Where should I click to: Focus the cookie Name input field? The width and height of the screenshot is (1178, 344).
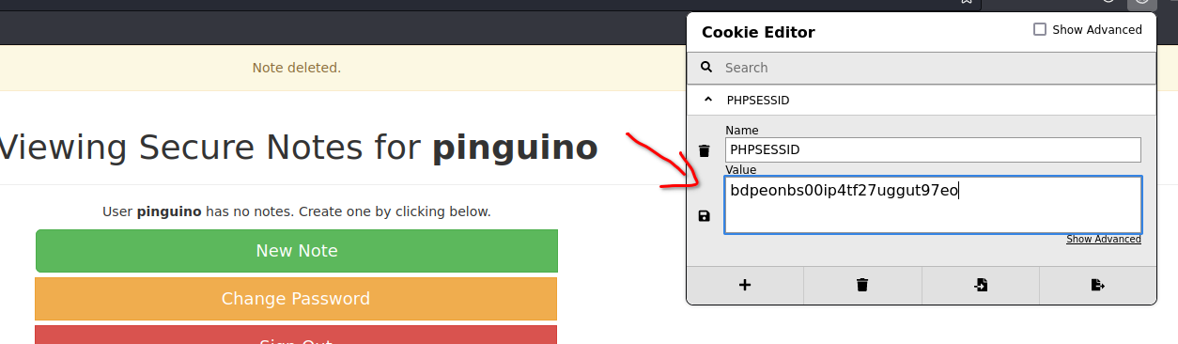tap(933, 149)
